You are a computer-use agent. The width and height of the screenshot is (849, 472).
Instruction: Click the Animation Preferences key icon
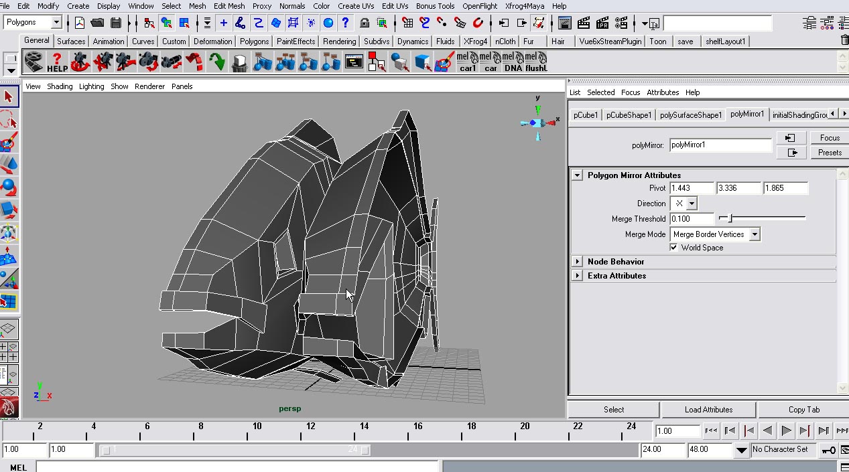[x=829, y=450]
